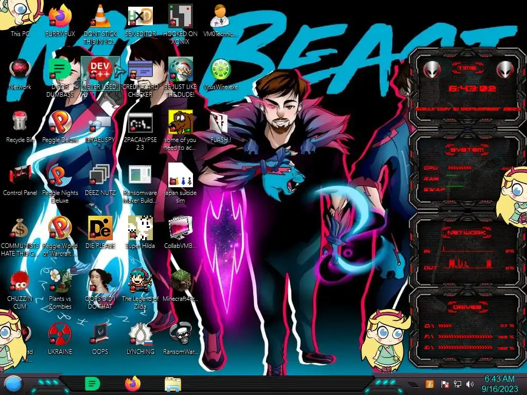This screenshot has width=527, height=395.
Task: Select the ISRAEL SPY desktop icon
Action: (100, 129)
